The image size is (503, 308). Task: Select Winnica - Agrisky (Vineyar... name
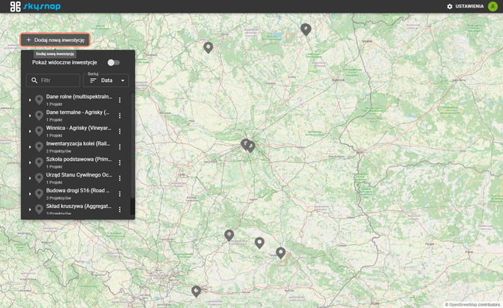coord(79,128)
